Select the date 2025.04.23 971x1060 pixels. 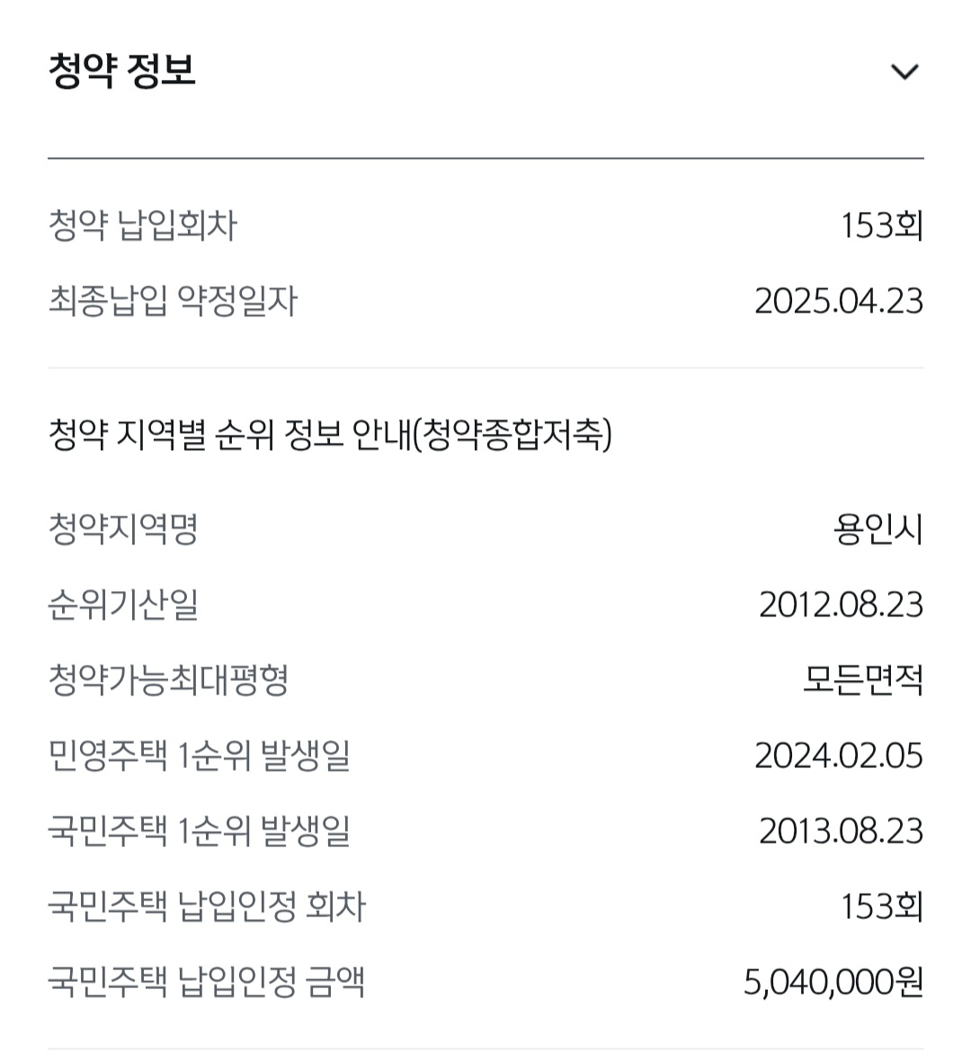(x=838, y=302)
